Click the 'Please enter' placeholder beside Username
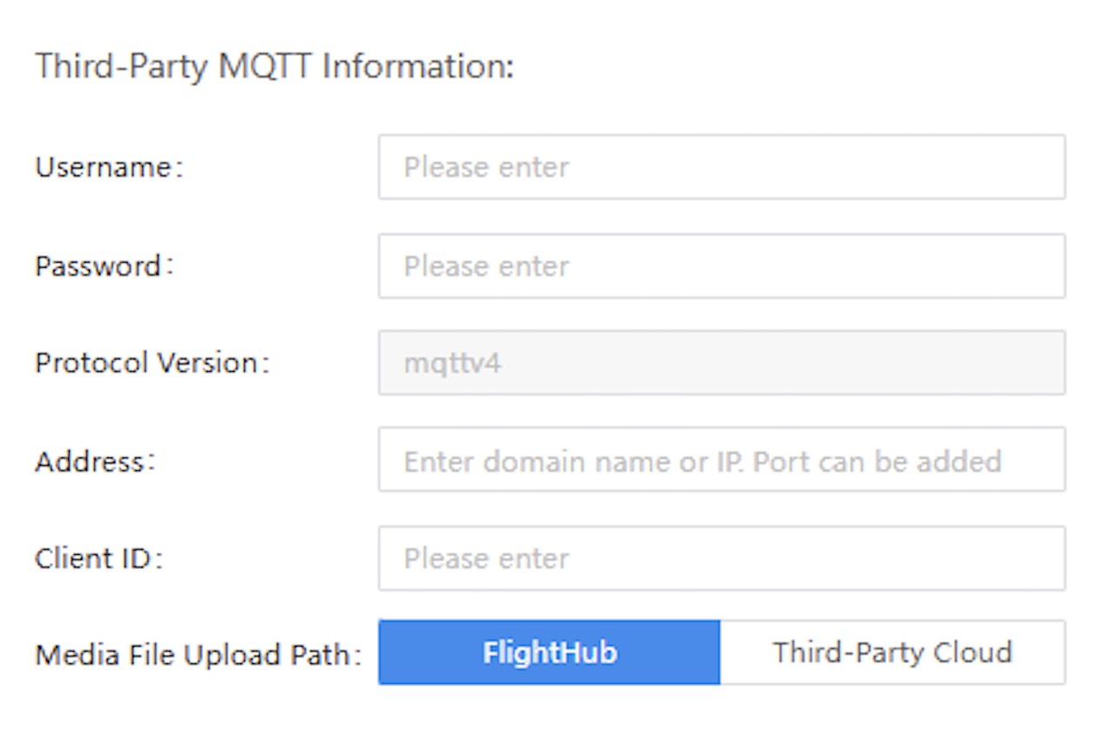 point(486,167)
